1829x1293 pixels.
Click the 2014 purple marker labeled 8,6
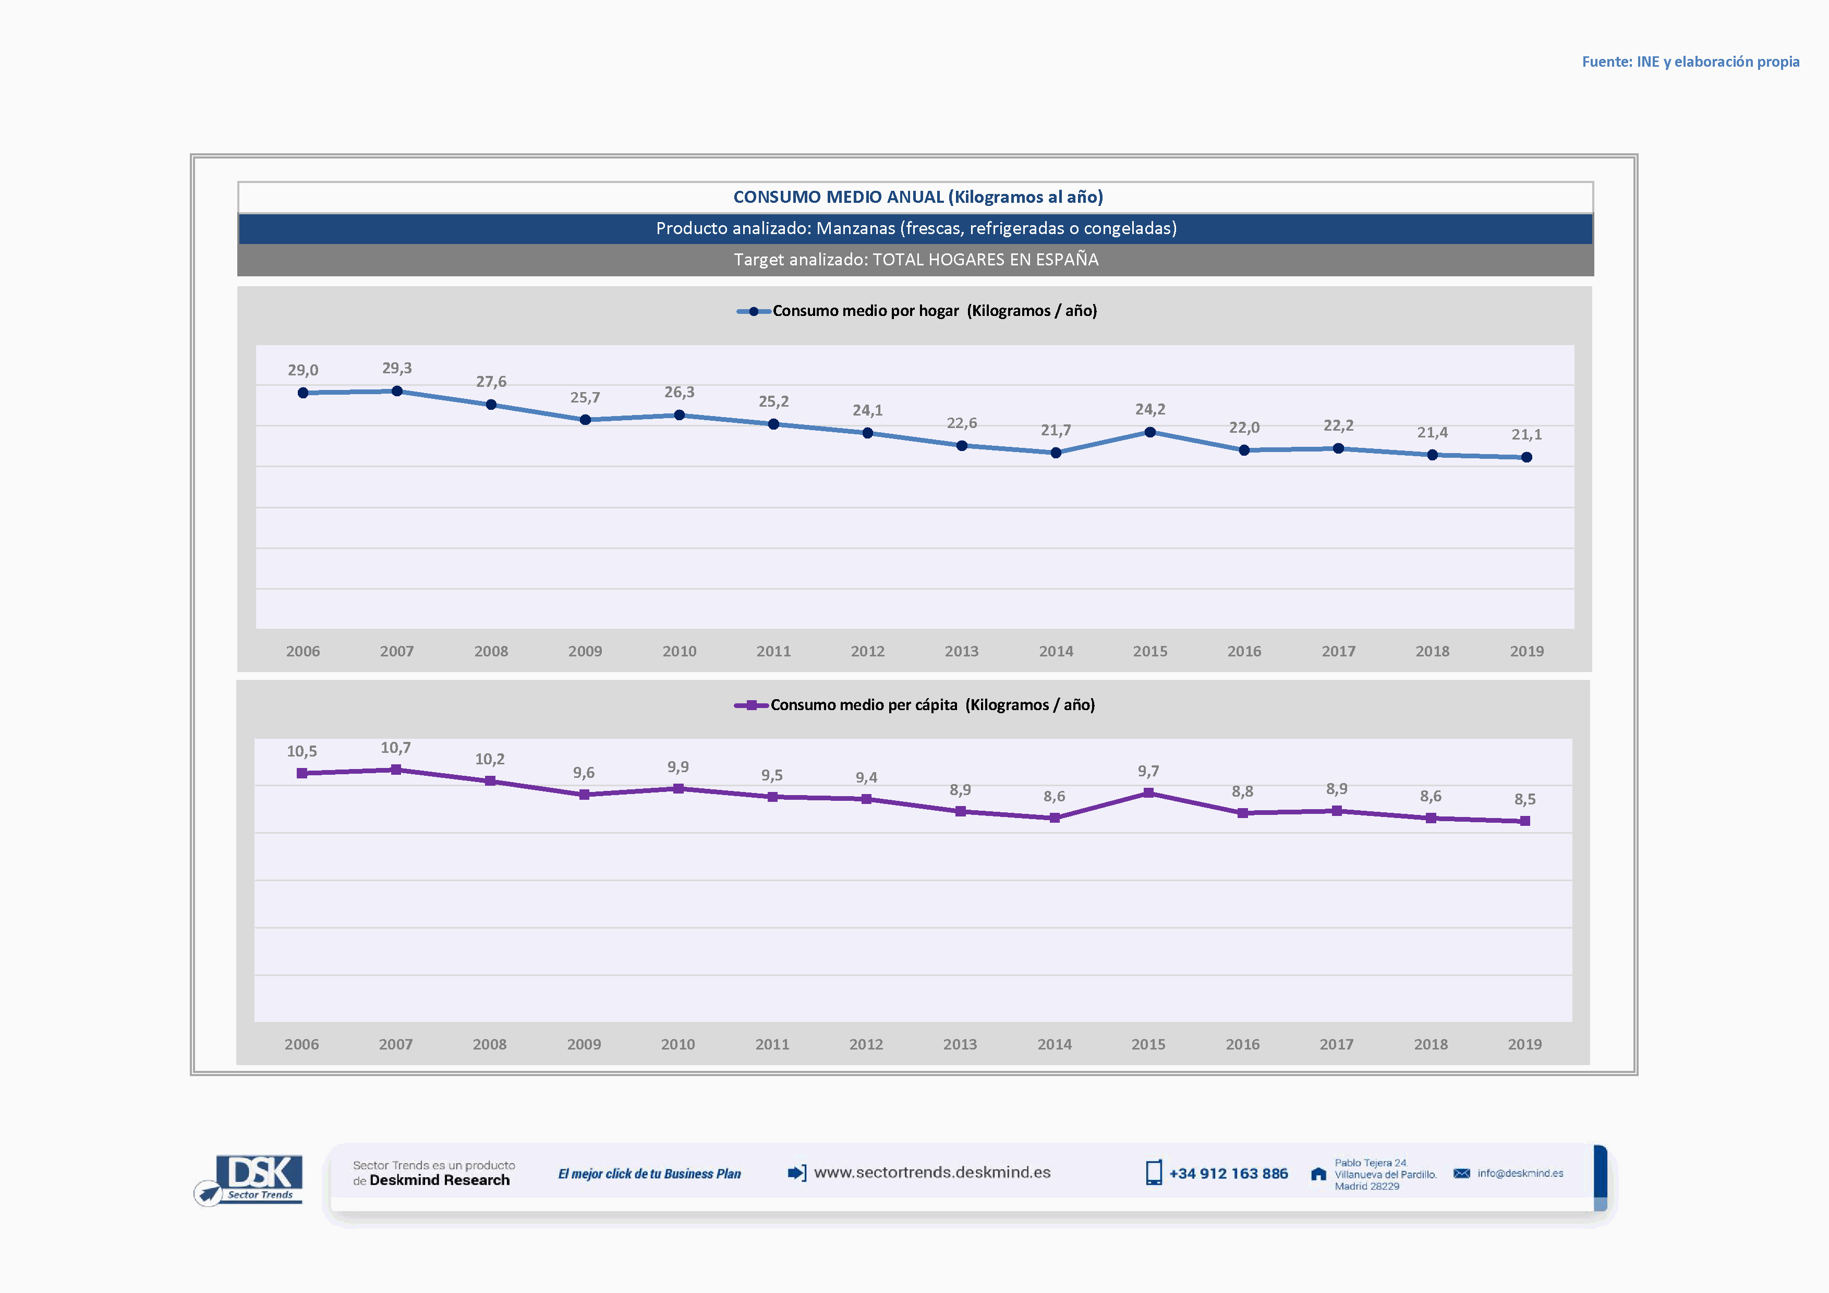point(1055,818)
